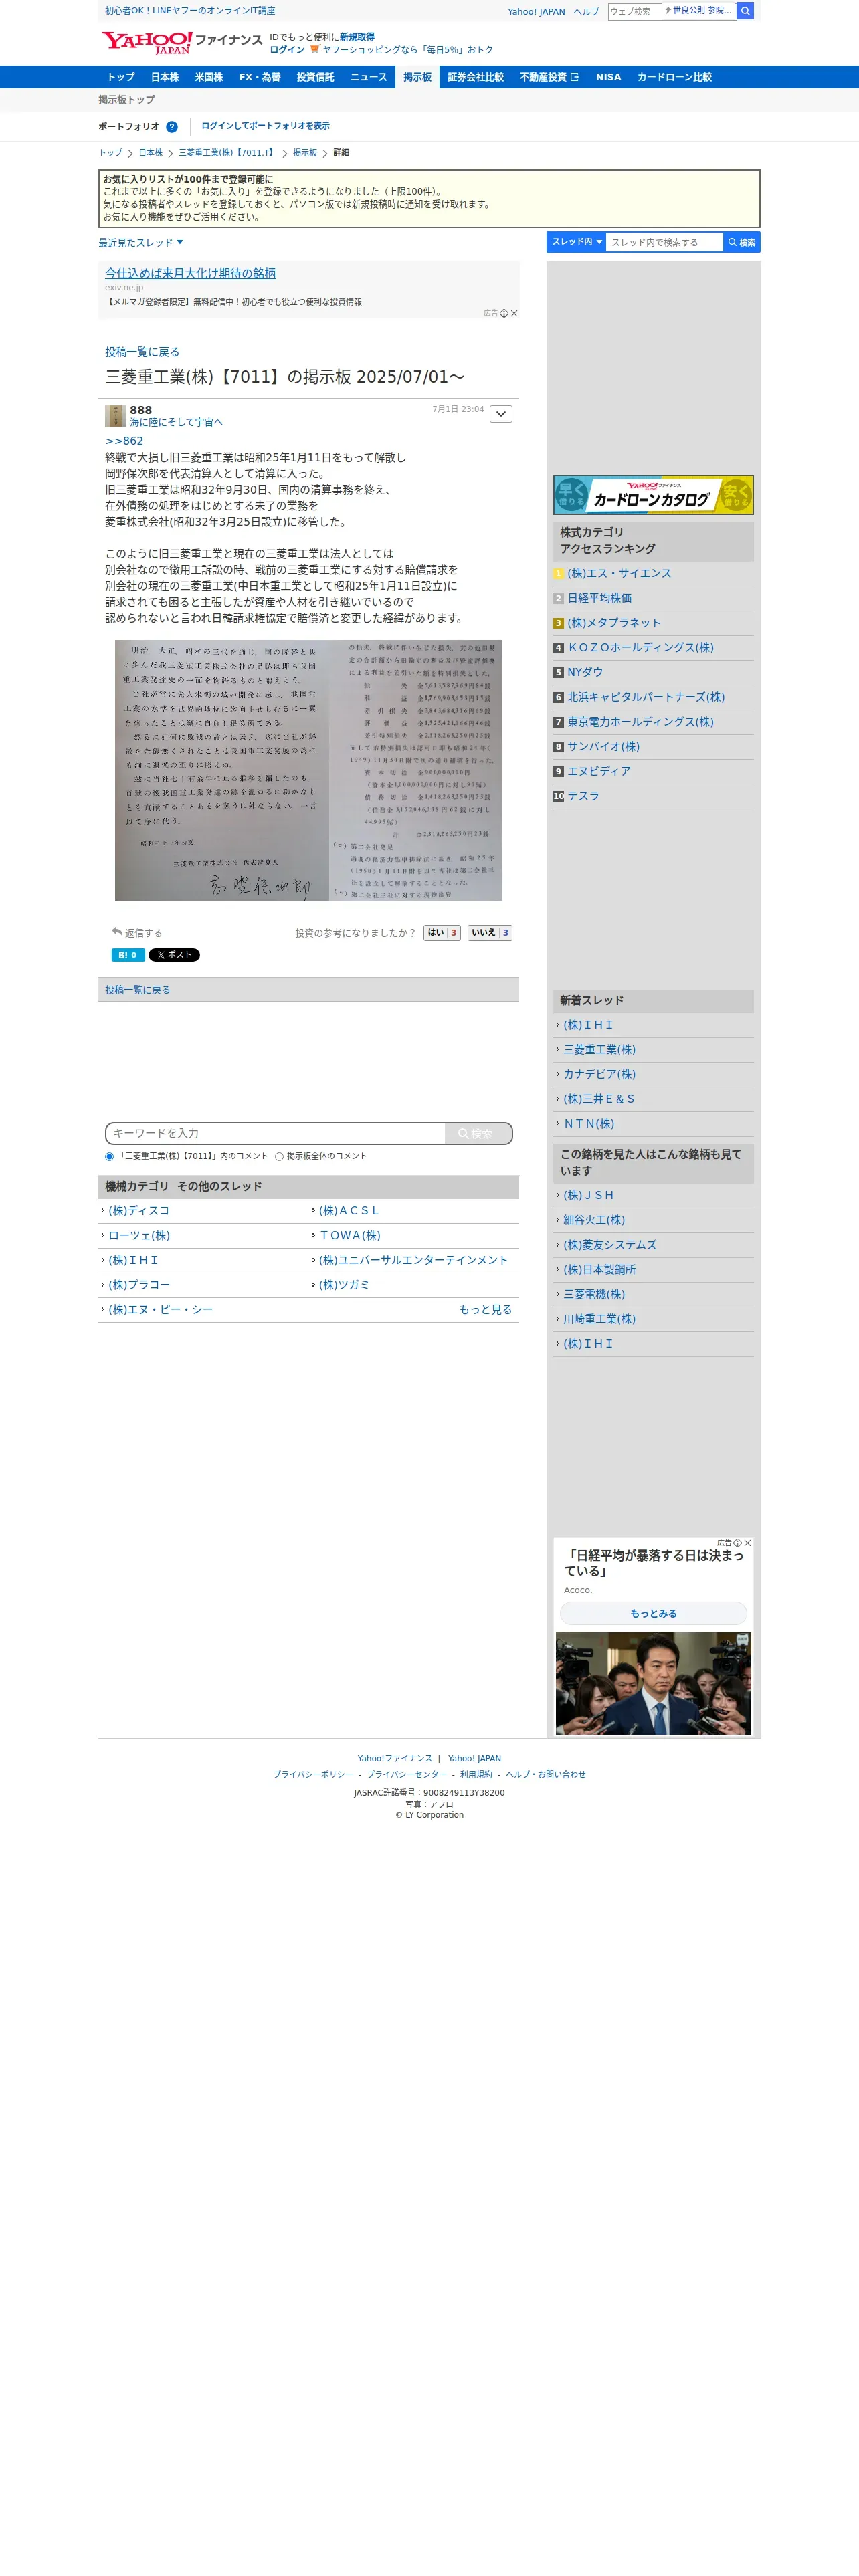Click the portfolio help question mark icon
This screenshot has height=2576, width=859.
pos(172,127)
